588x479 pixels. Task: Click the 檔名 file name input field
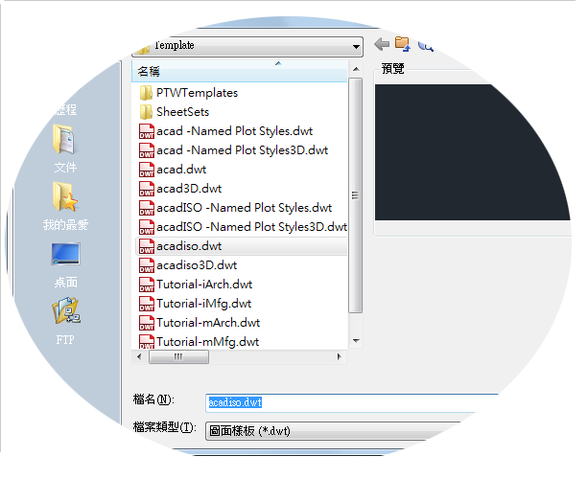coord(352,402)
